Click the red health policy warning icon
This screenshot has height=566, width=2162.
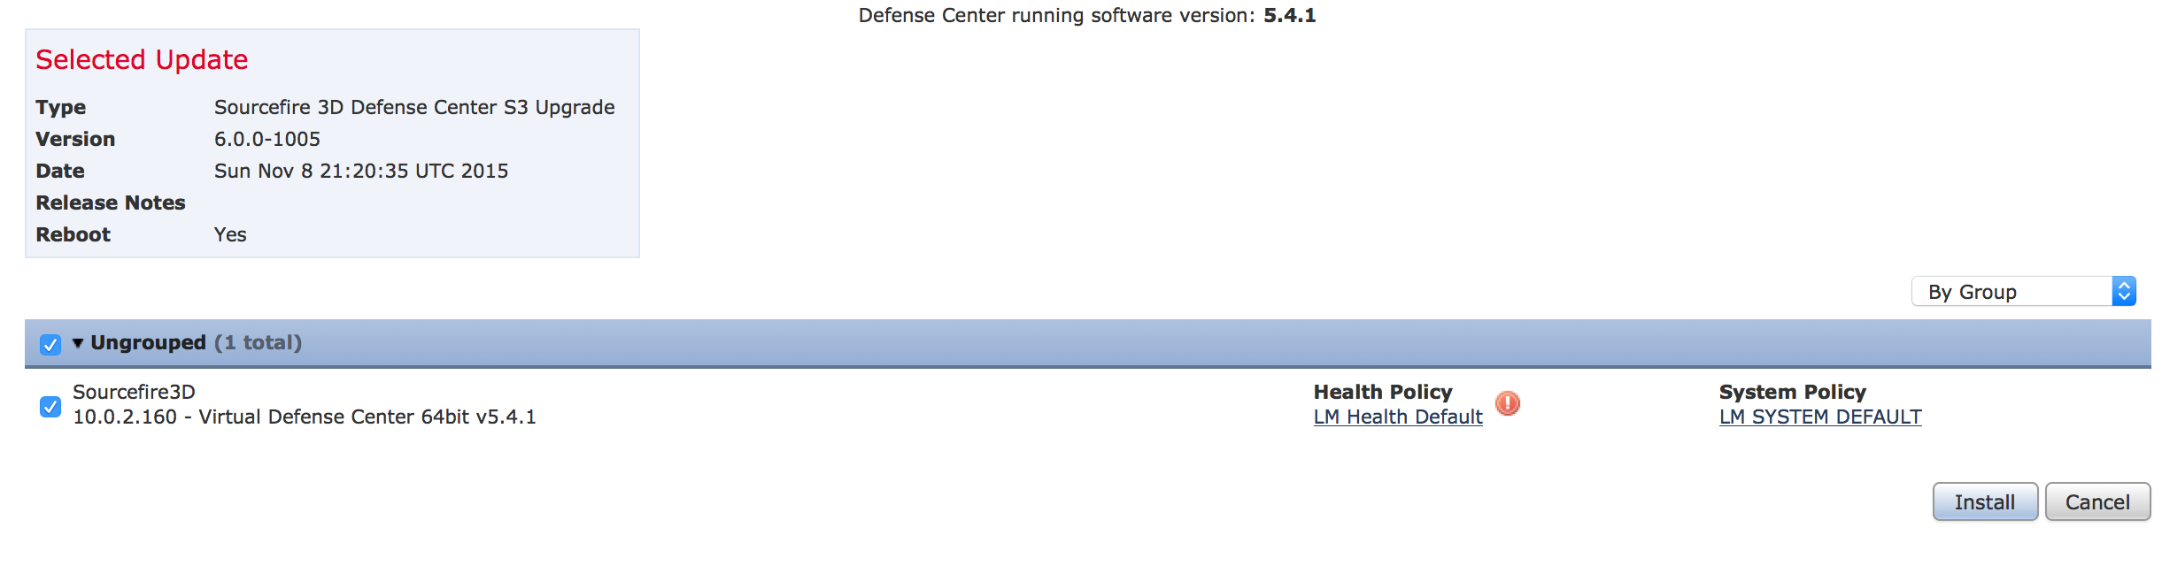(x=1507, y=404)
